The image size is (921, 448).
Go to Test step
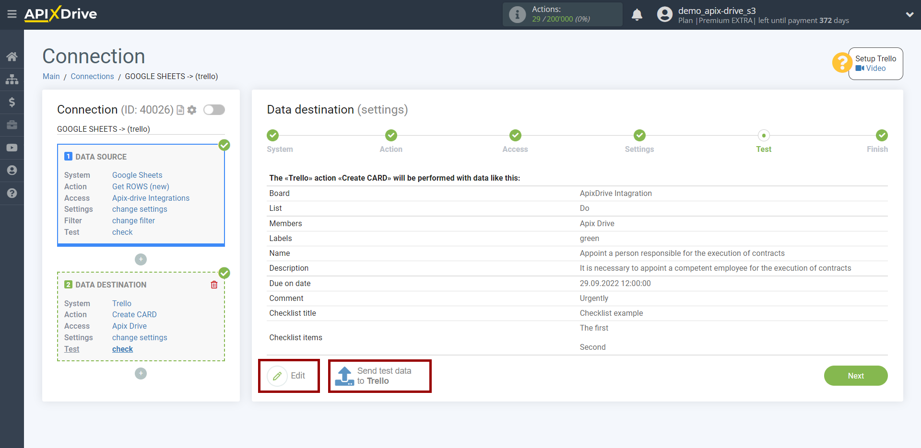[764, 136]
